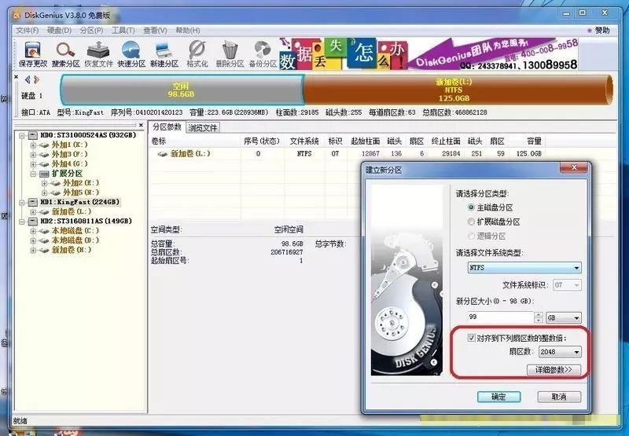
Task: Click the Recover Files (恢复文件) icon
Action: click(x=98, y=54)
